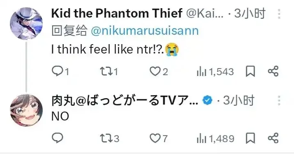View analytics showing 1,489 views
This screenshot has height=154, width=294.
coord(216,139)
